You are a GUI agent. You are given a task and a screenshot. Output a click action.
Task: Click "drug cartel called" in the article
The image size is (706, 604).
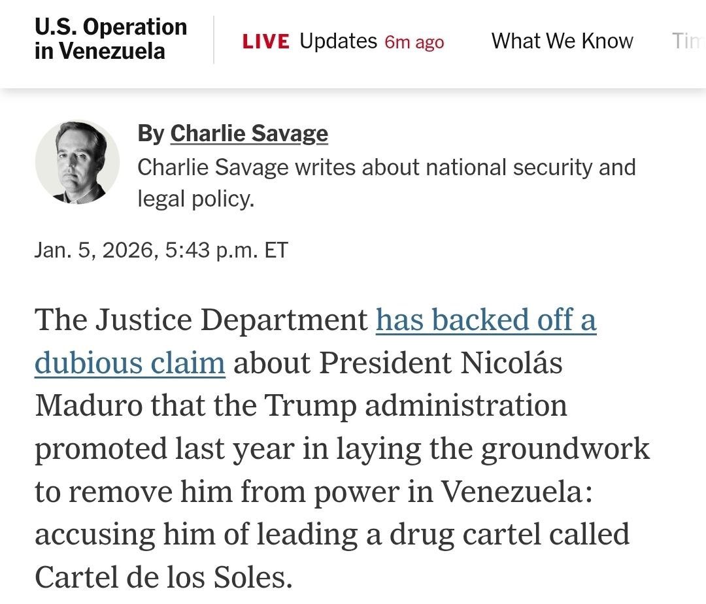click(x=509, y=533)
